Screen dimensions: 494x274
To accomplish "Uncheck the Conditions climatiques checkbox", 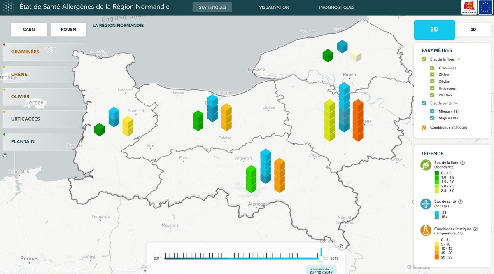I will 423,127.
